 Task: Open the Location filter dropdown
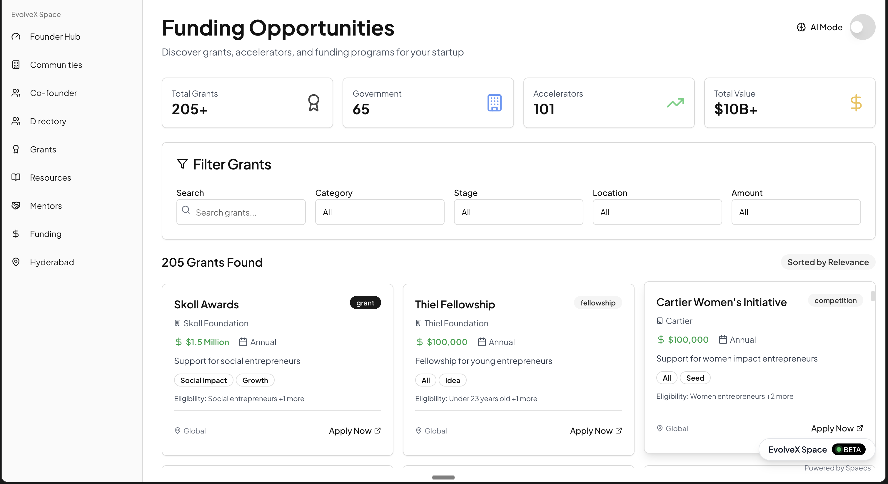tap(657, 212)
